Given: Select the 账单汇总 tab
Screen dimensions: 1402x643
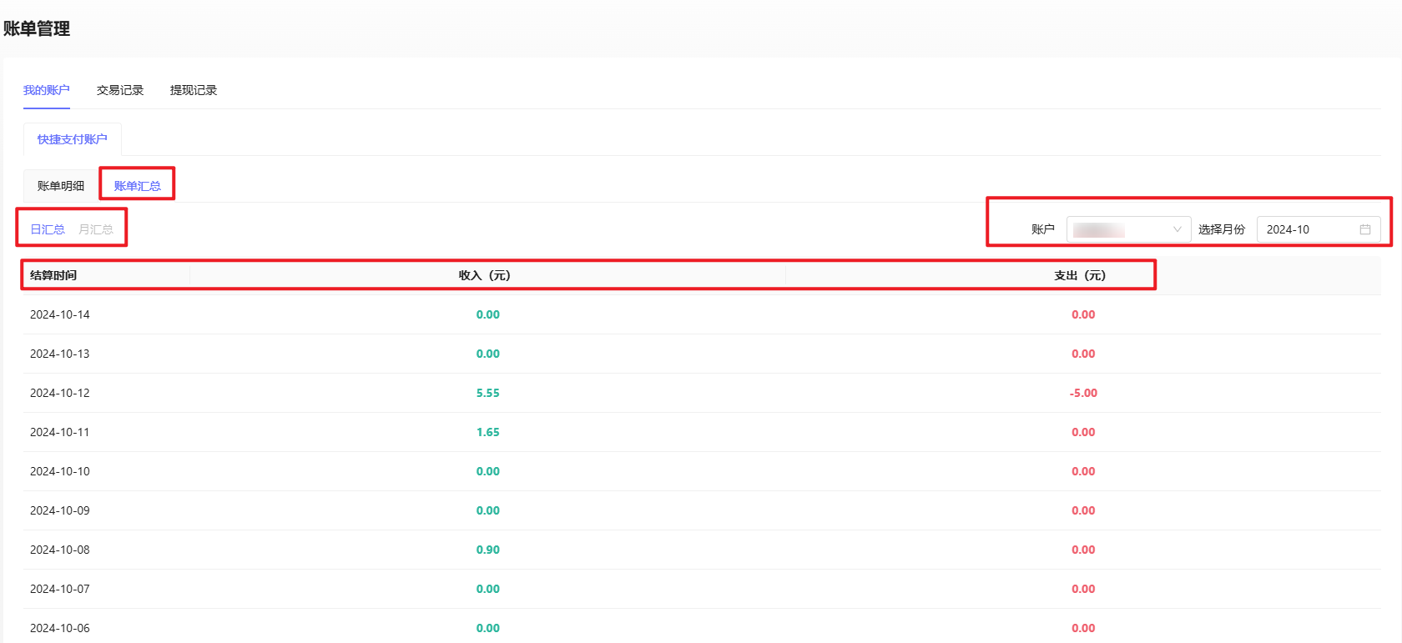Looking at the screenshot, I should [137, 186].
